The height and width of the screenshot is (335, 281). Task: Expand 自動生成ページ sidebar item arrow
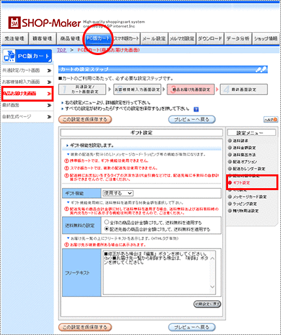tap(49, 117)
